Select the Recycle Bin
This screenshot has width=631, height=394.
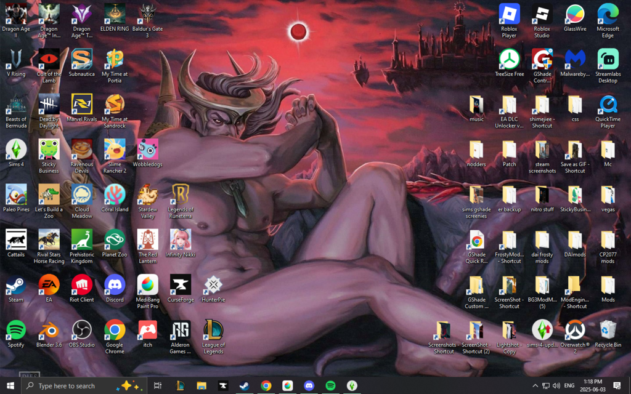pos(608,333)
